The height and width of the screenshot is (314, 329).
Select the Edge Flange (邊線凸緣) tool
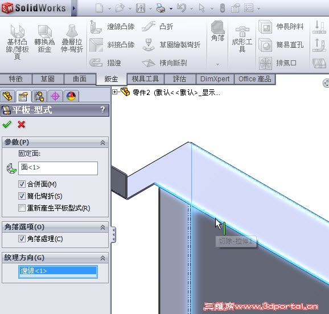[112, 27]
